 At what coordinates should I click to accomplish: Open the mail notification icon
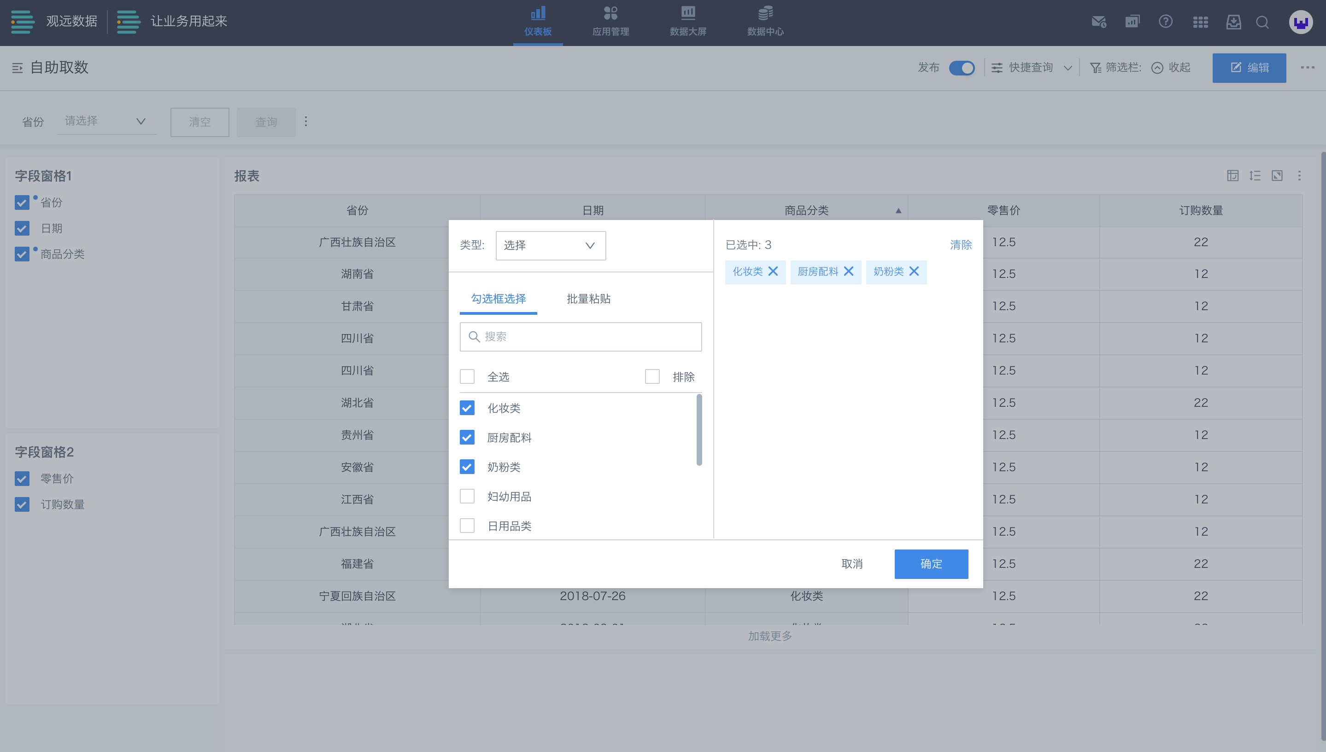(1098, 22)
